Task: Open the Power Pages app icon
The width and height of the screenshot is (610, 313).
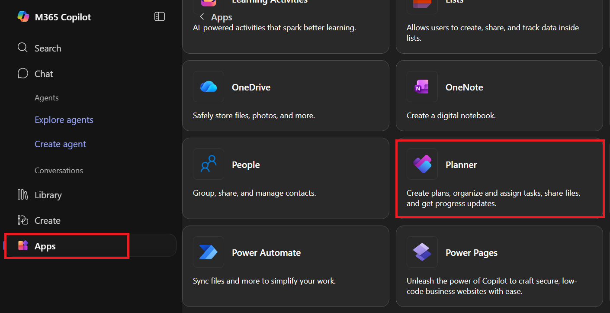Action: point(422,252)
